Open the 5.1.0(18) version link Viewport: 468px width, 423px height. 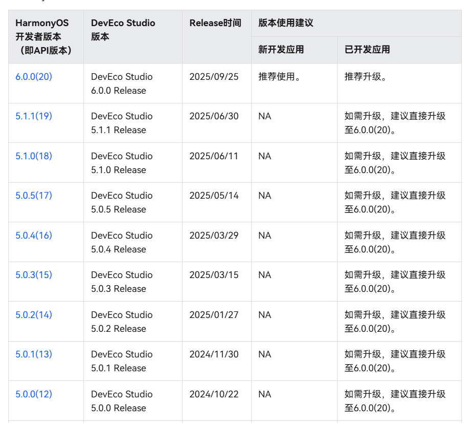[x=34, y=156]
